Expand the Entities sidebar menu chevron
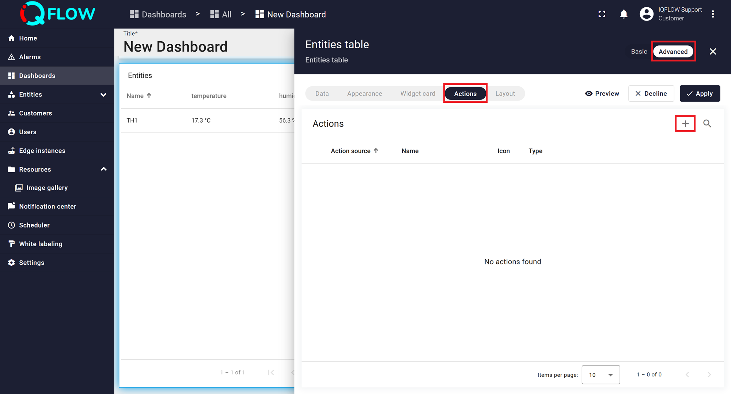Viewport: 731px width, 394px height. tap(103, 95)
